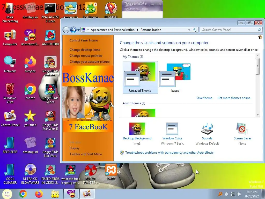Switch to Yahoo Messenger taskbar button
This screenshot has width=265, height=199.
tap(71, 194)
